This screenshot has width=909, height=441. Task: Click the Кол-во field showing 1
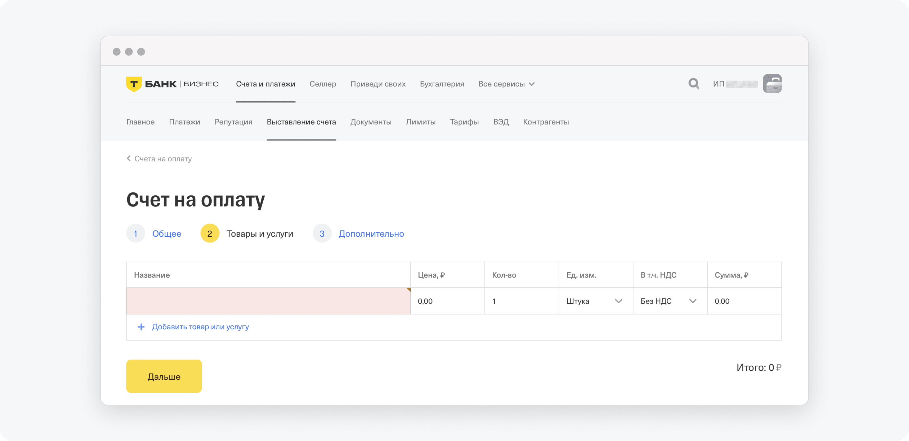(522, 301)
